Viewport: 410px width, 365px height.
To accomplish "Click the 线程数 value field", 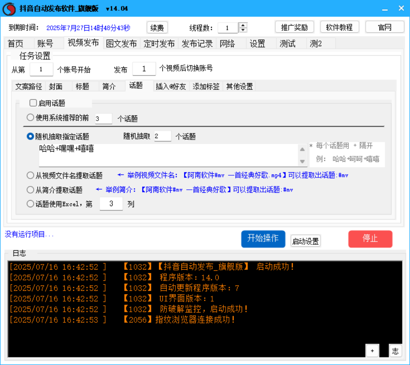I will tap(228, 28).
